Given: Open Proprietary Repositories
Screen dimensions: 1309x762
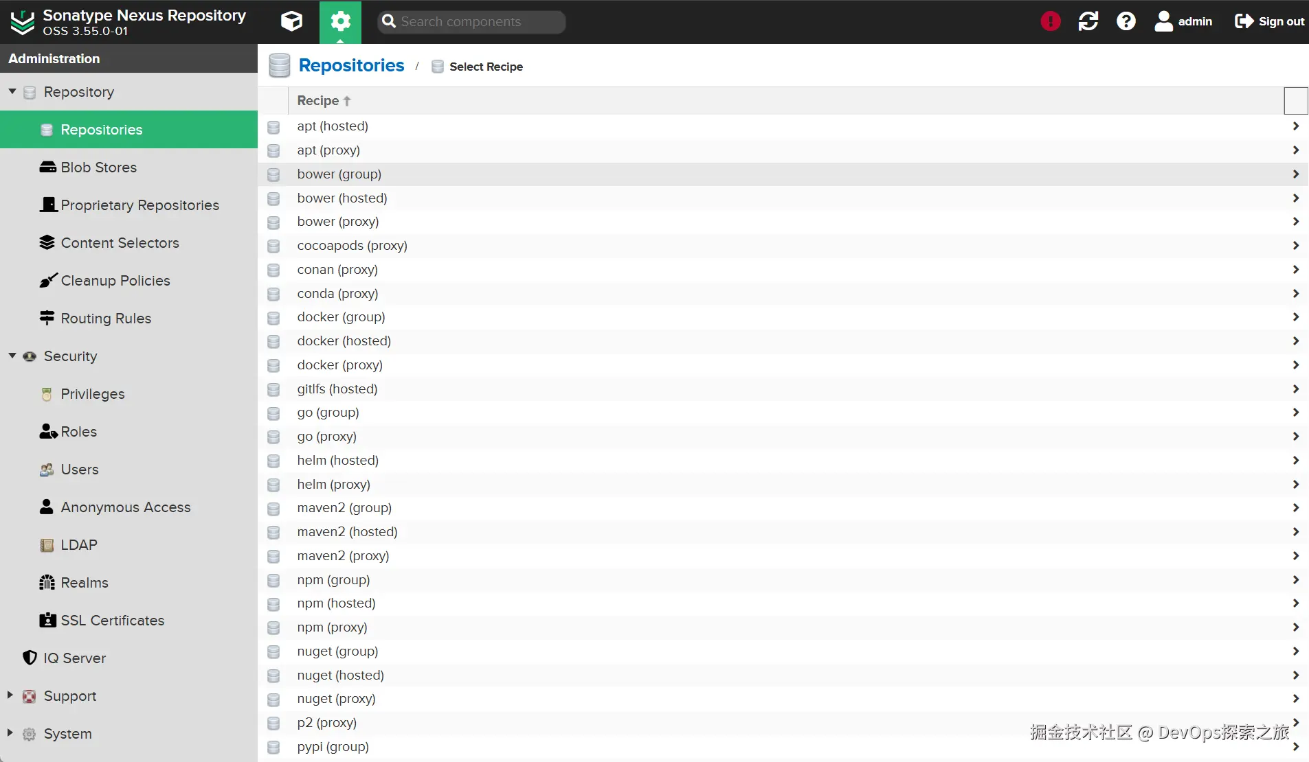Looking at the screenshot, I should coord(128,205).
